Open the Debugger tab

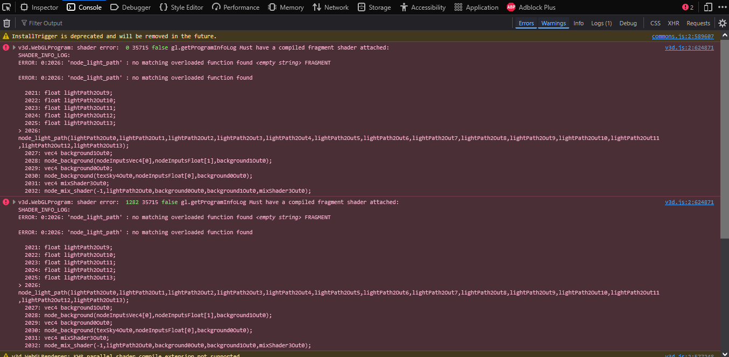pos(130,8)
